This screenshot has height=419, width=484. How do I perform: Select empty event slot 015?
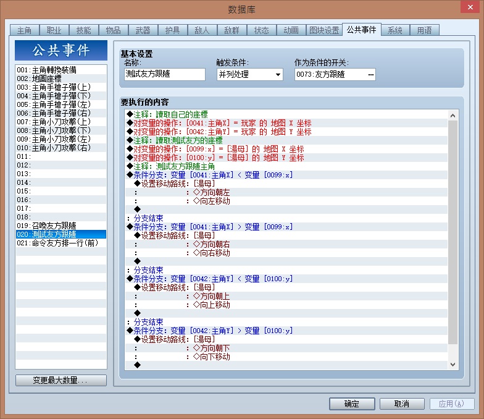tap(60, 191)
